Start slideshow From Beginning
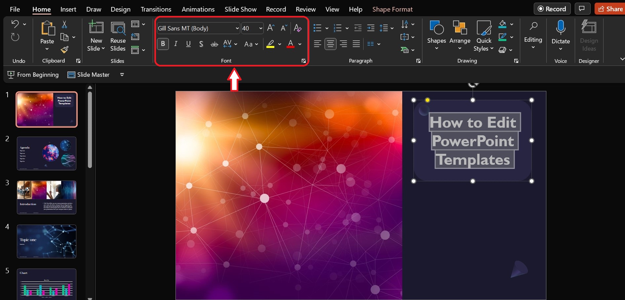625x300 pixels. click(x=33, y=75)
